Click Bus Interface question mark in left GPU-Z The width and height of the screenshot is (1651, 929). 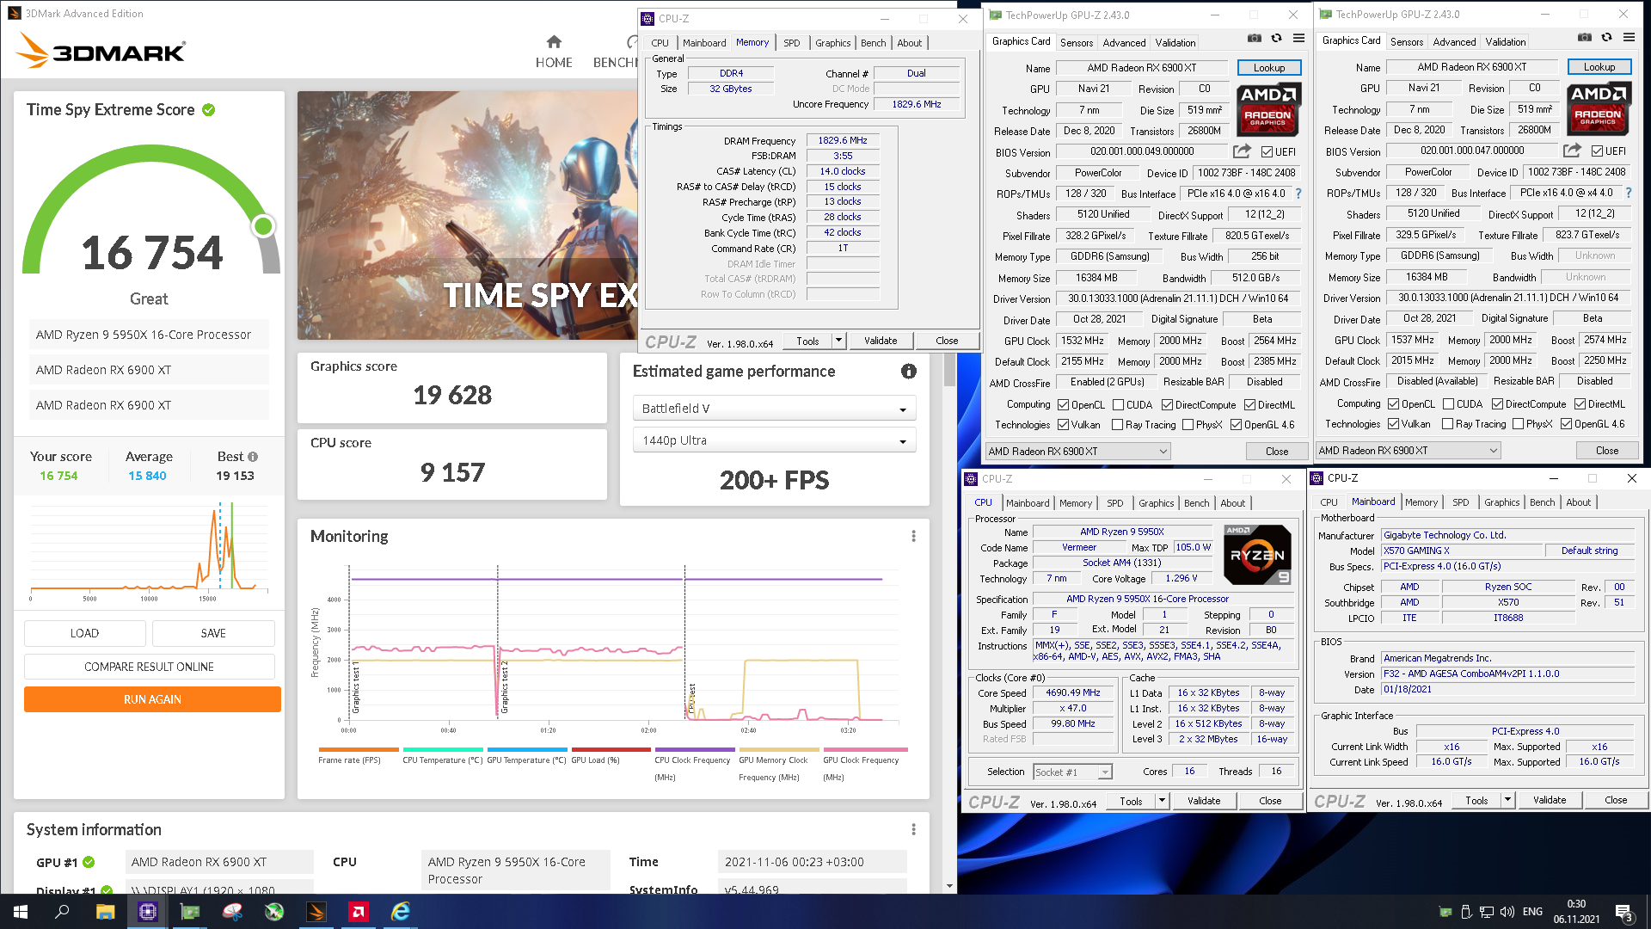click(x=1298, y=194)
